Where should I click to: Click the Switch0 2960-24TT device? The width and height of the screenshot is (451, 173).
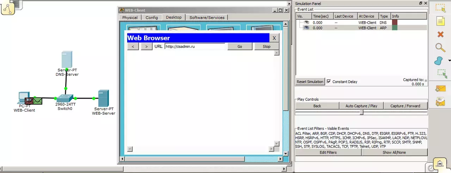pyautogui.click(x=66, y=98)
